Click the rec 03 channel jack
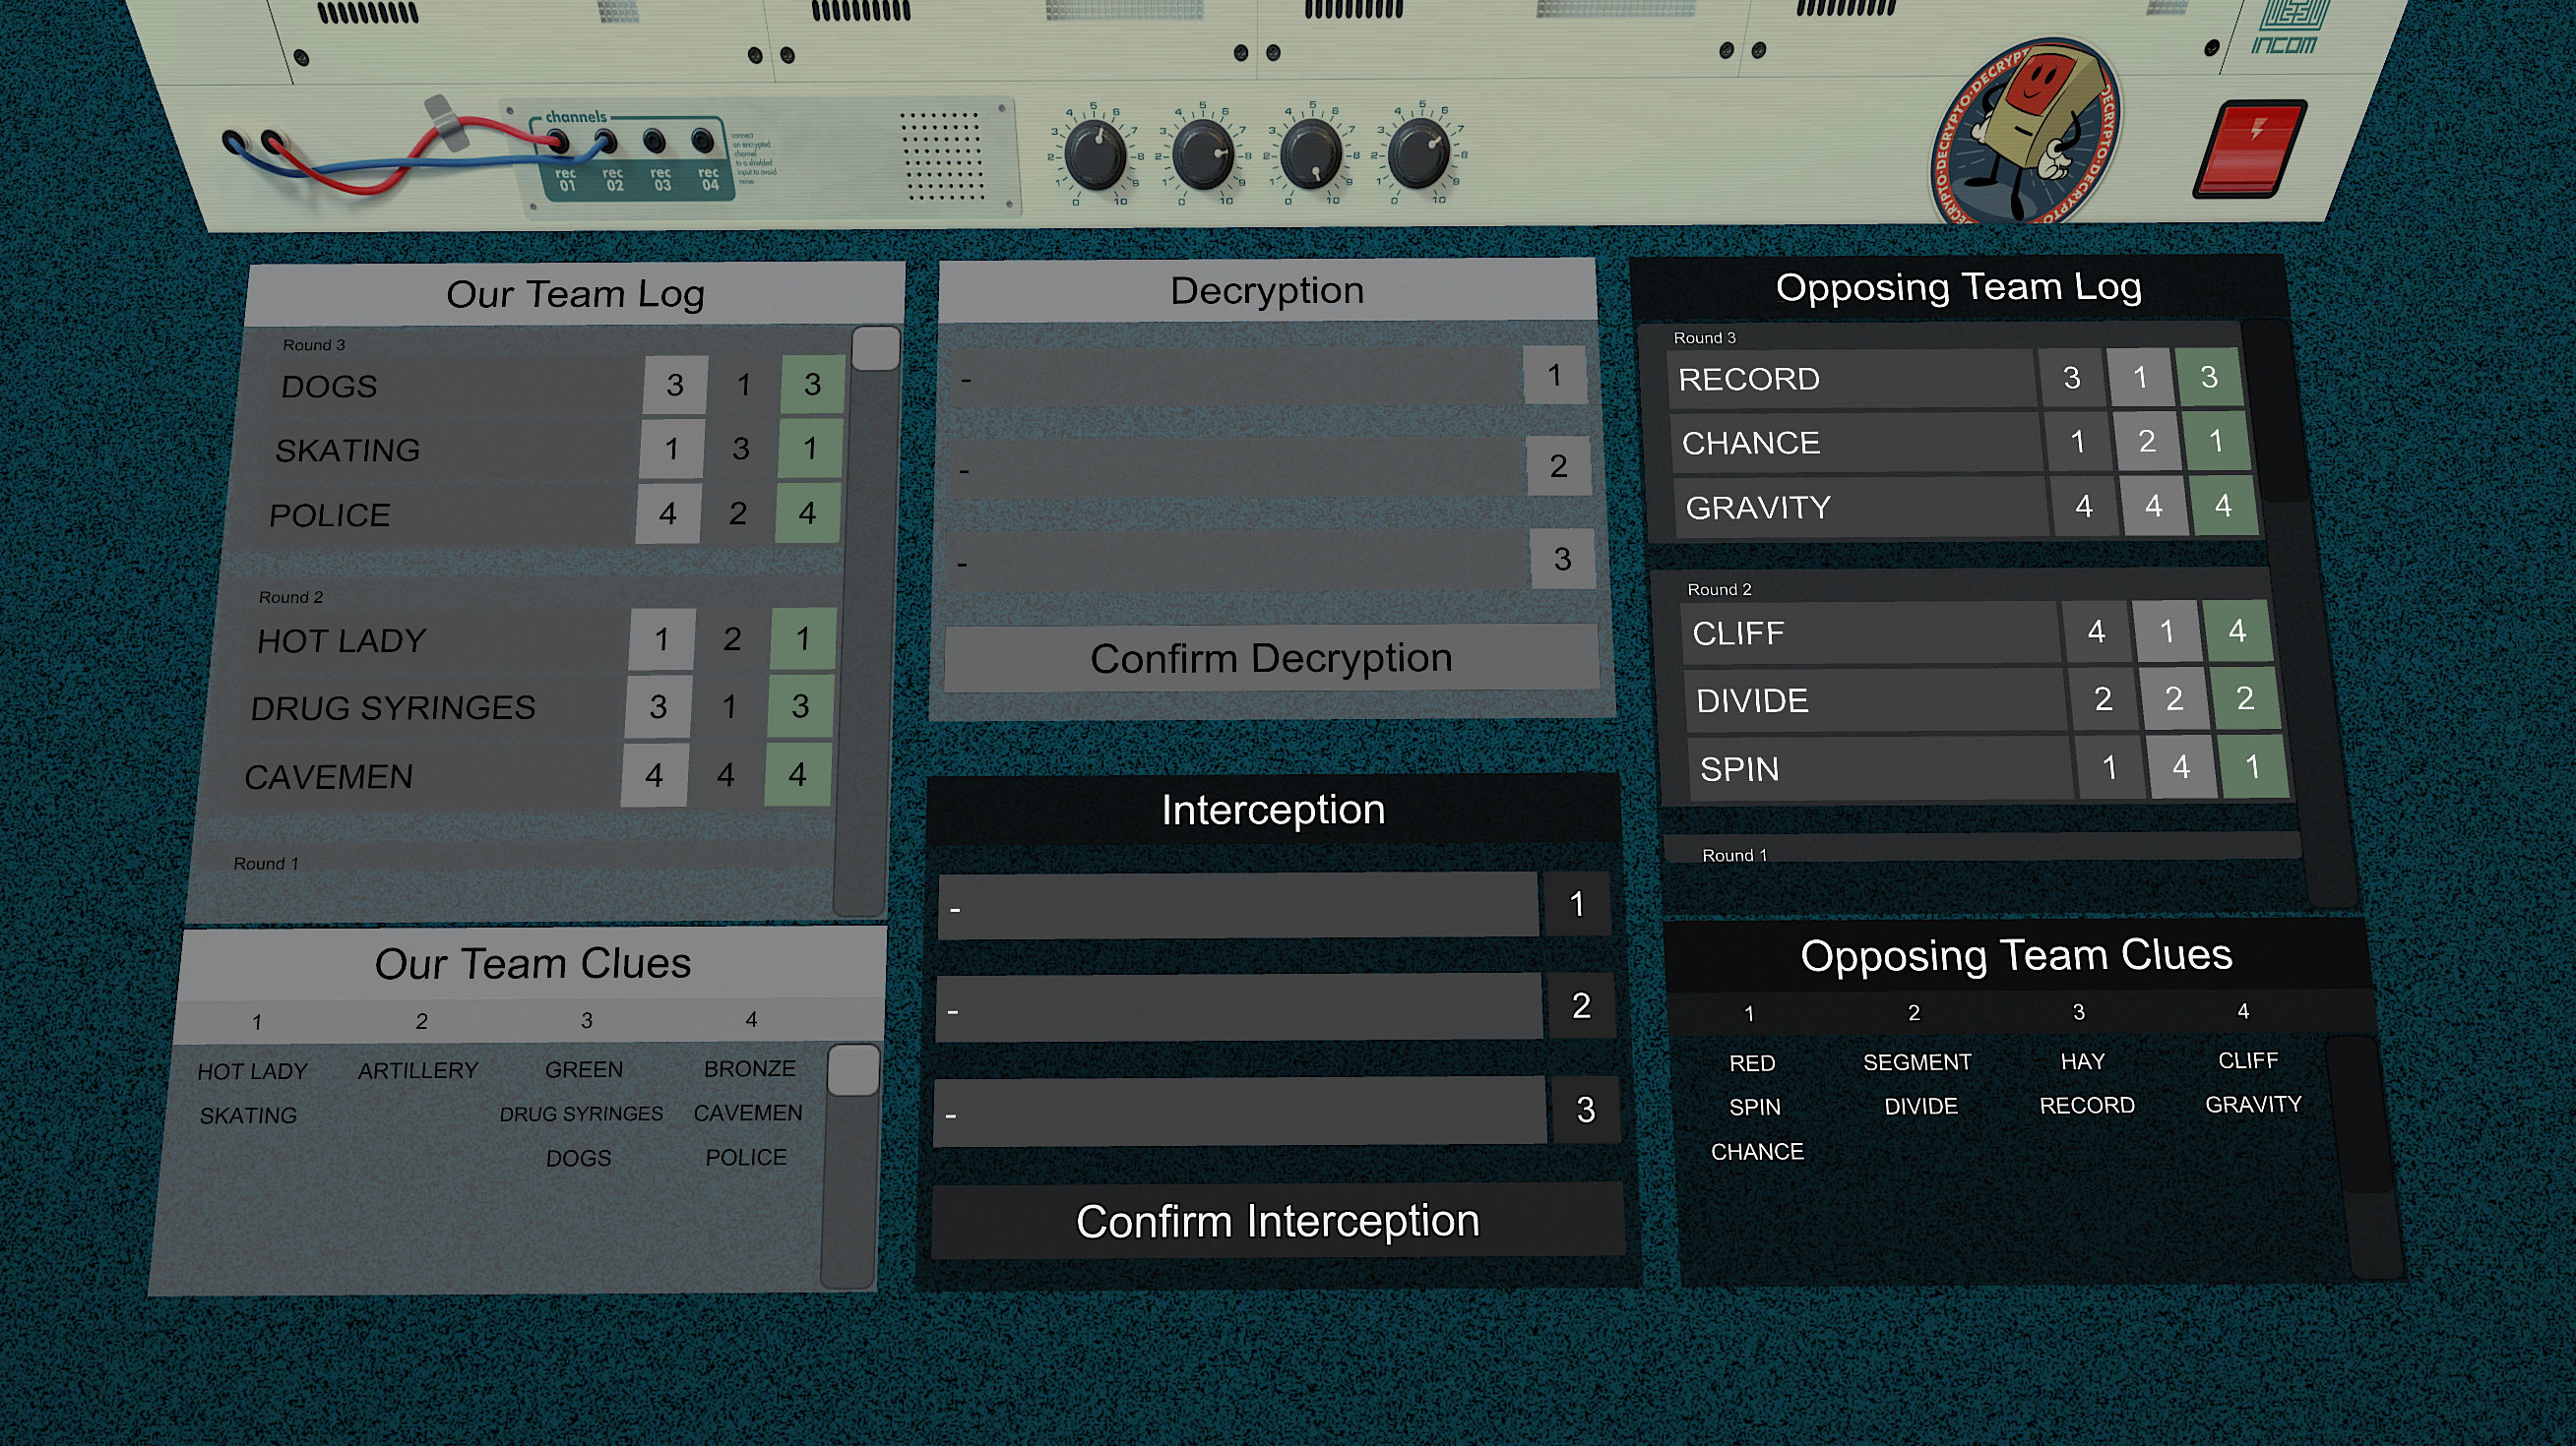The height and width of the screenshot is (1446, 2576). pyautogui.click(x=654, y=141)
